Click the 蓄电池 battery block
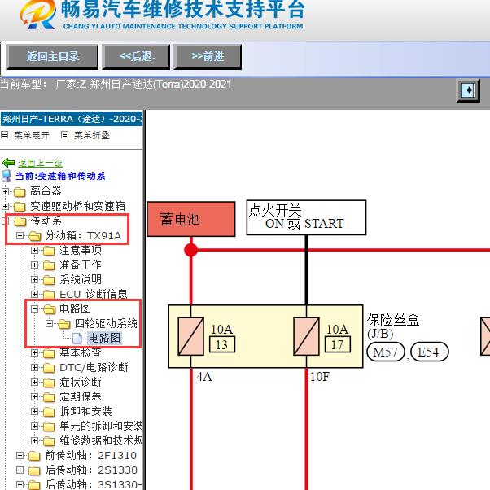This screenshot has width=490, height=490. [x=191, y=219]
